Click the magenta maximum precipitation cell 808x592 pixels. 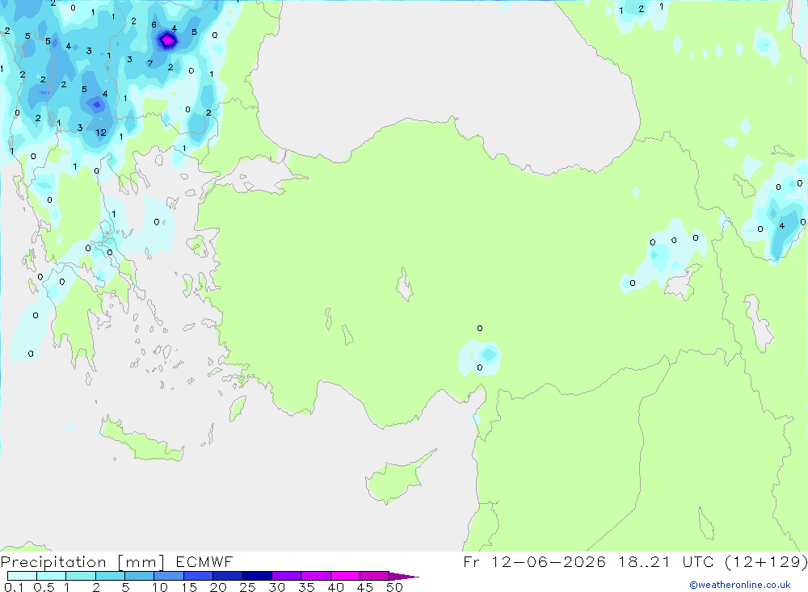[167, 40]
